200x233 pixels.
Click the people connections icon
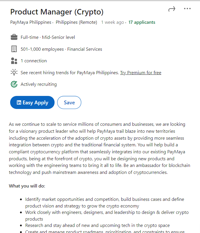(14, 61)
